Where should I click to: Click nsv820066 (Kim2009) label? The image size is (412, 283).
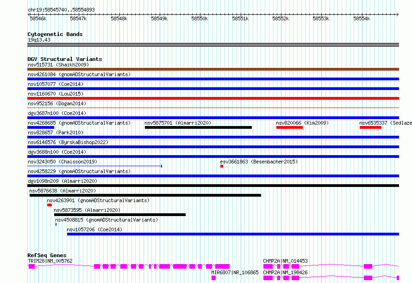[302, 123]
